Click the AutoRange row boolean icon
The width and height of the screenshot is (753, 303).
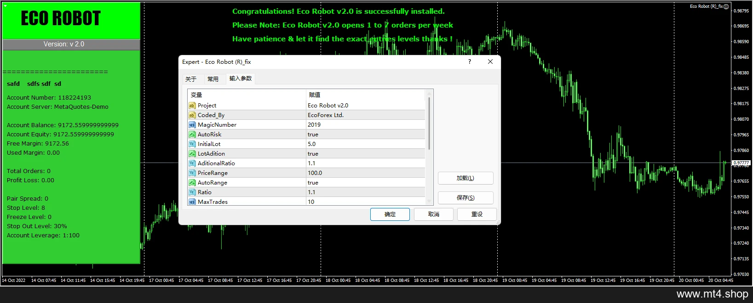pyautogui.click(x=192, y=183)
